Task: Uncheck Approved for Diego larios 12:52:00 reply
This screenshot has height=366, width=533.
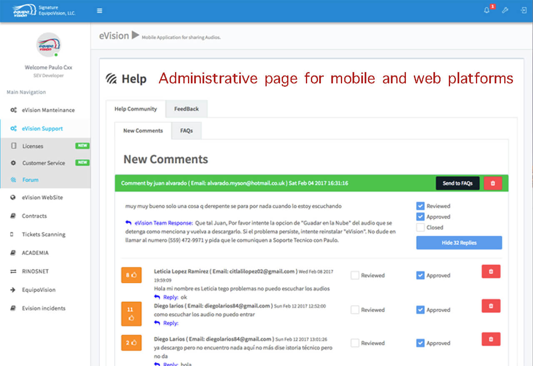Action: tap(420, 310)
